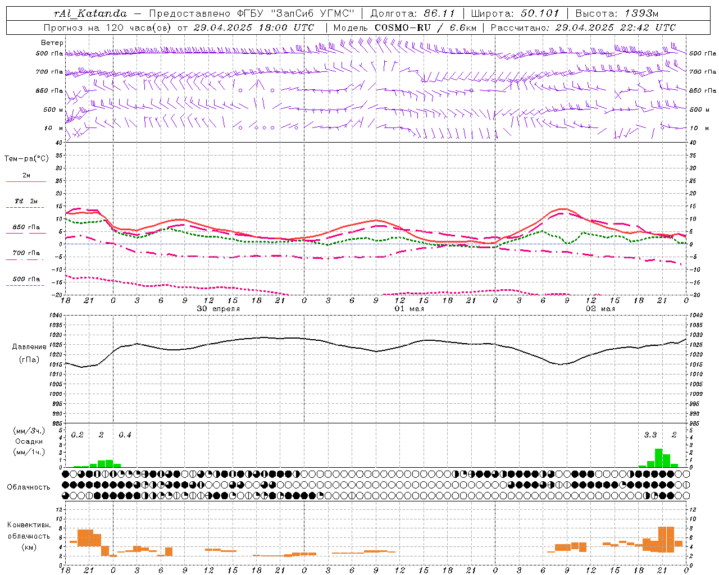This screenshot has height=575, width=719.
Task: Click the Облачность cloud cover label
Action: click(29, 487)
